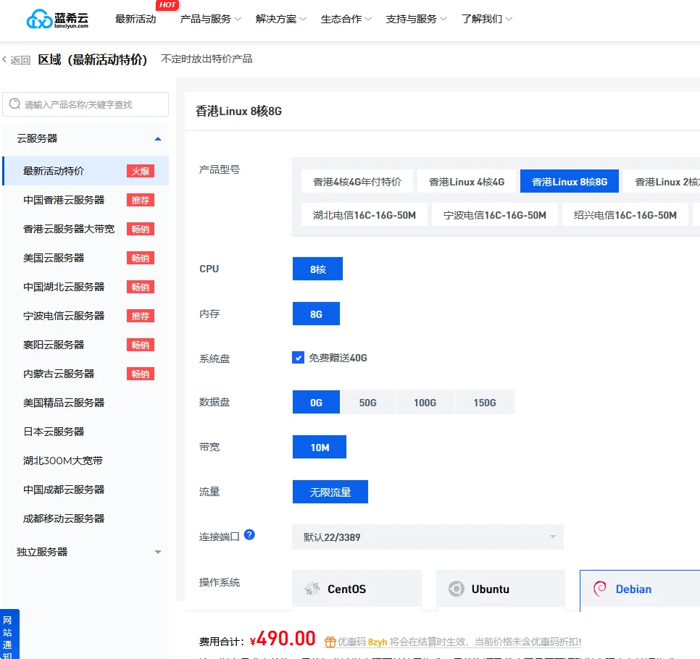
Task: Click the product name search field
Action: 93,104
